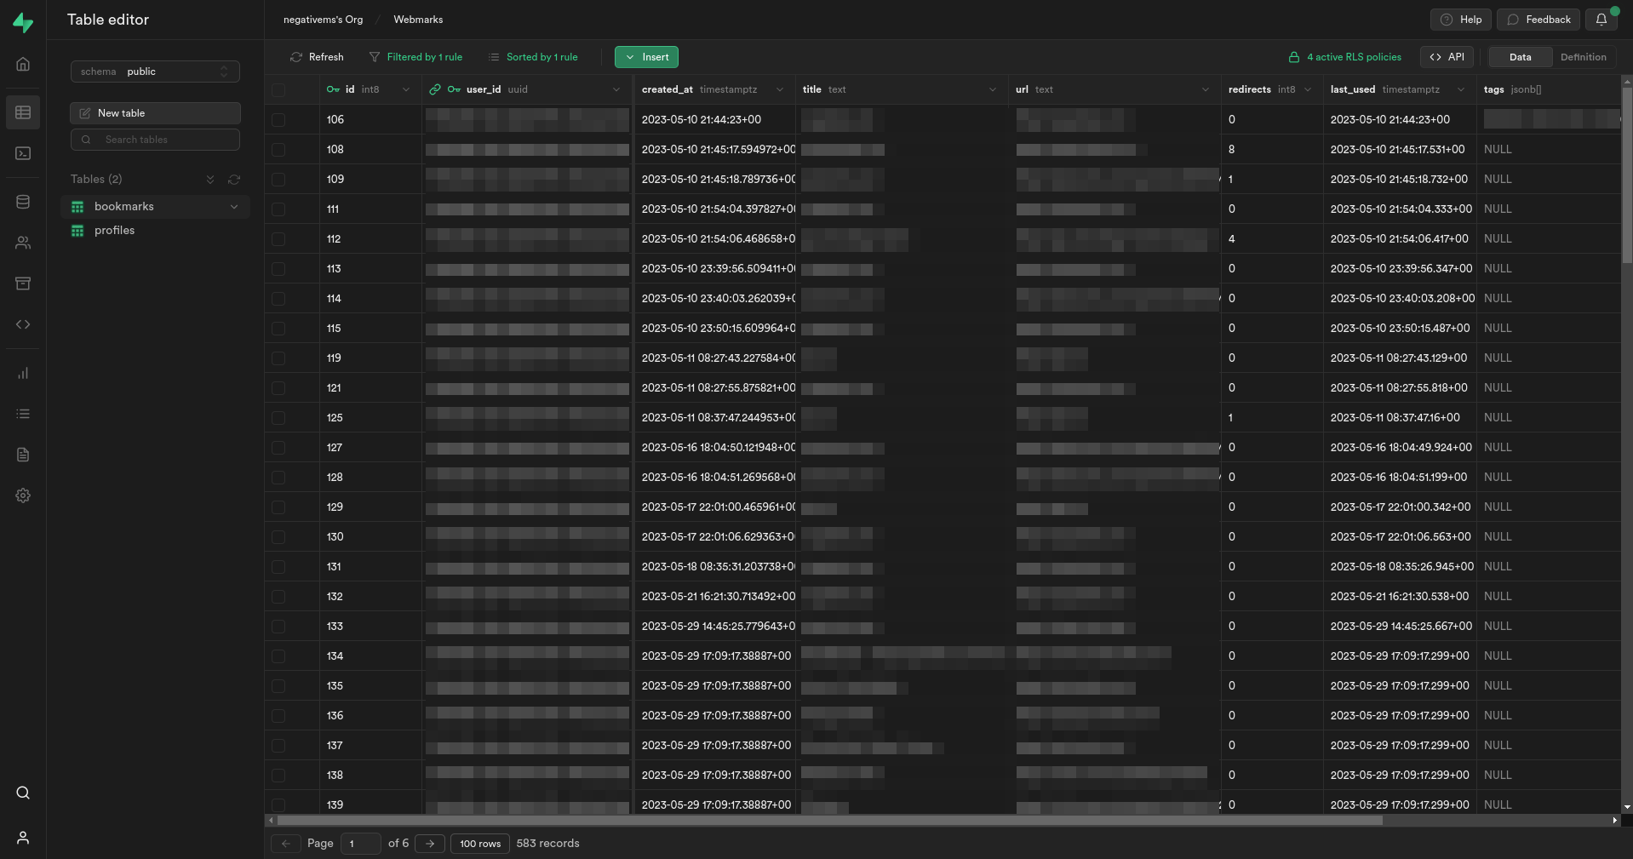1633x859 pixels.
Task: Toggle the select-all rows header checkbox
Action: (278, 89)
